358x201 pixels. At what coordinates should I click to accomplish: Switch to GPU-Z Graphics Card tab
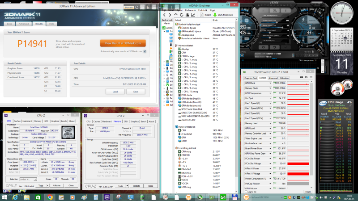[x=251, y=78]
